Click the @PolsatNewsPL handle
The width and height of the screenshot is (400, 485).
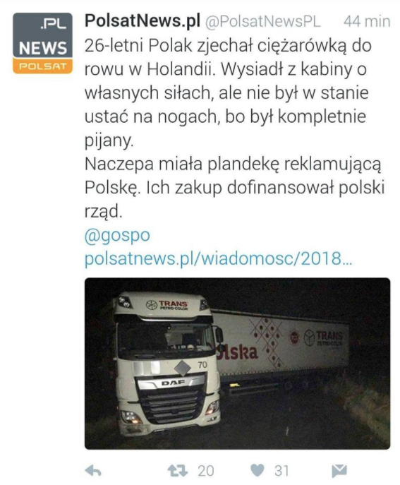click(x=262, y=22)
